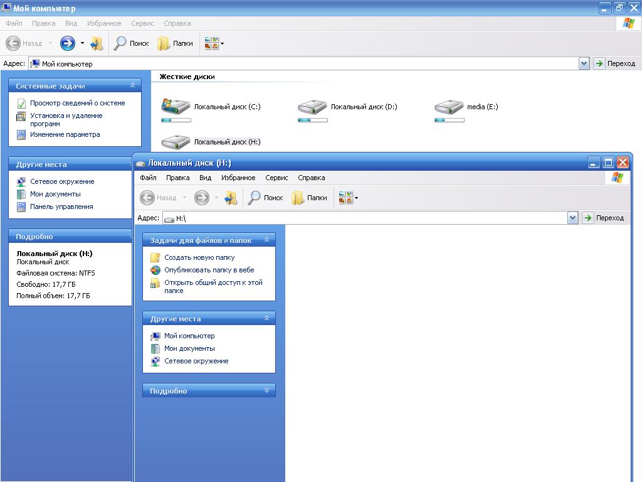Open the Избранное menu in My Computer window
The width and height of the screenshot is (642, 482).
click(104, 23)
